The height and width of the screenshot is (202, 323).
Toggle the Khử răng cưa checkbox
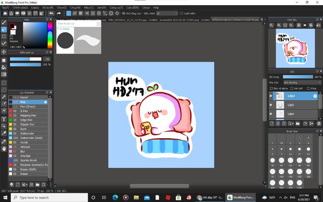click(x=124, y=13)
